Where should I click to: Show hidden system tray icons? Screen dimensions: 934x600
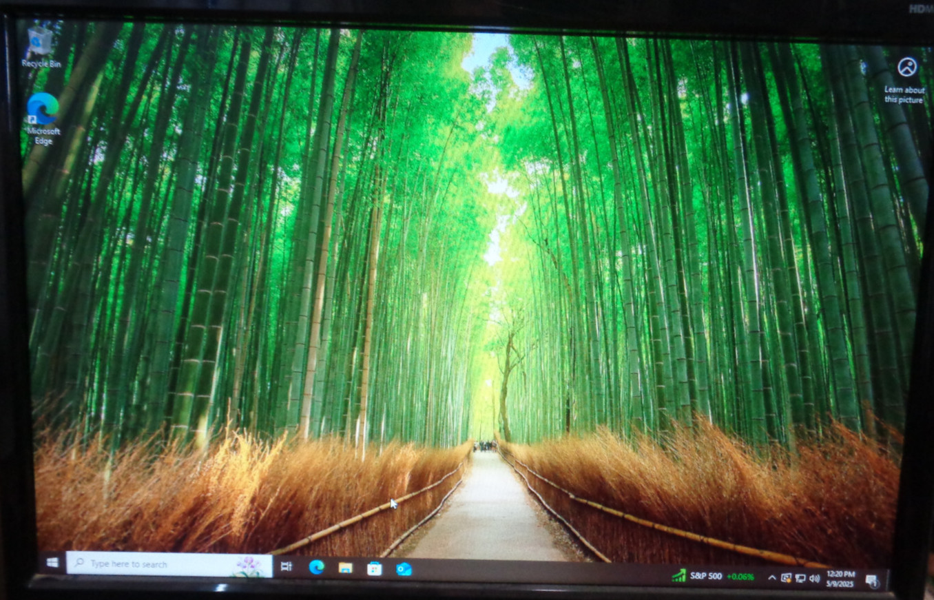coord(771,577)
